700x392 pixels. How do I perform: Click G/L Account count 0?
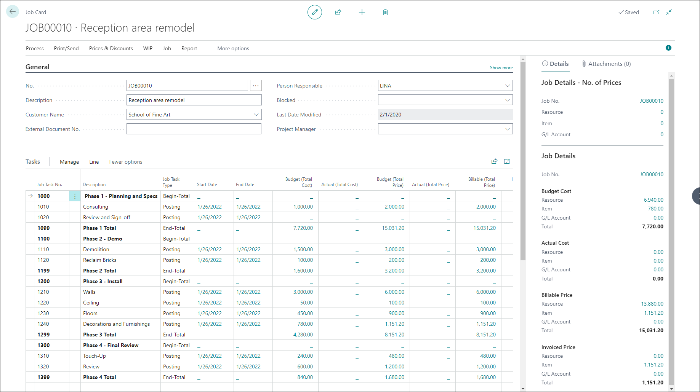click(662, 134)
